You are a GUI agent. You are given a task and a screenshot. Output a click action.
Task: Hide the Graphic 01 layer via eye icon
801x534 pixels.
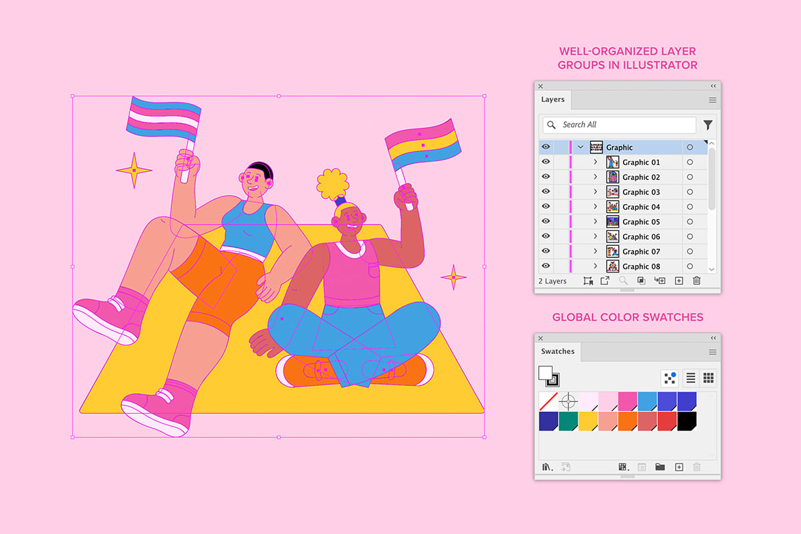(546, 162)
